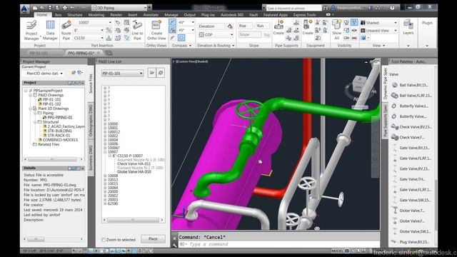Collapse the 10007 line node
This screenshot has height=257, width=457.
click(105, 152)
